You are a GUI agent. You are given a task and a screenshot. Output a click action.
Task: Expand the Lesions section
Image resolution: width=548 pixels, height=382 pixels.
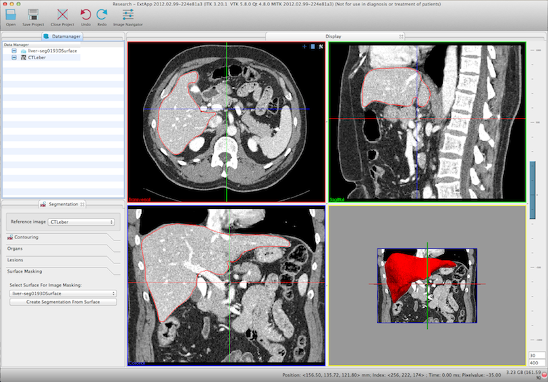(x=63, y=260)
